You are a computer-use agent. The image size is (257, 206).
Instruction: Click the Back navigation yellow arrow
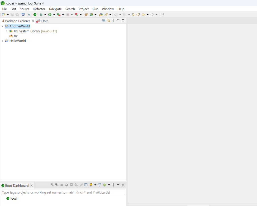click(143, 14)
